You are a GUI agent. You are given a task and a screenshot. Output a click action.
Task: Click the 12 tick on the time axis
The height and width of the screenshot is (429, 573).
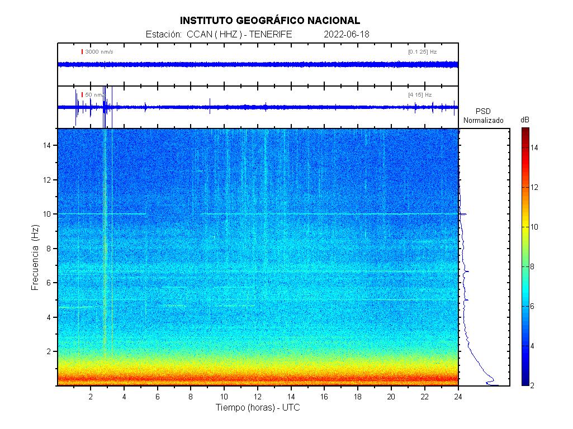tap(258, 397)
